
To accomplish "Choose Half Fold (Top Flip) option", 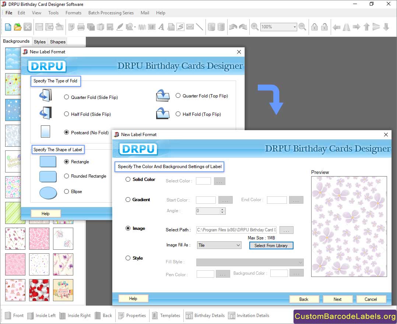I will pos(178,114).
